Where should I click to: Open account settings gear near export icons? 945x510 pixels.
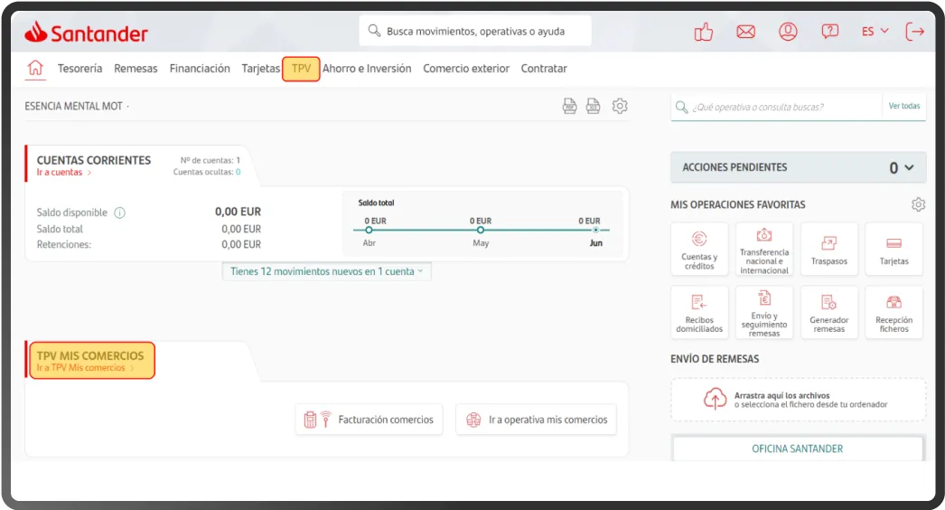pos(620,106)
